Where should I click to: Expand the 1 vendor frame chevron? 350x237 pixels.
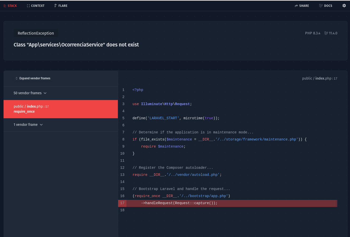41,125
